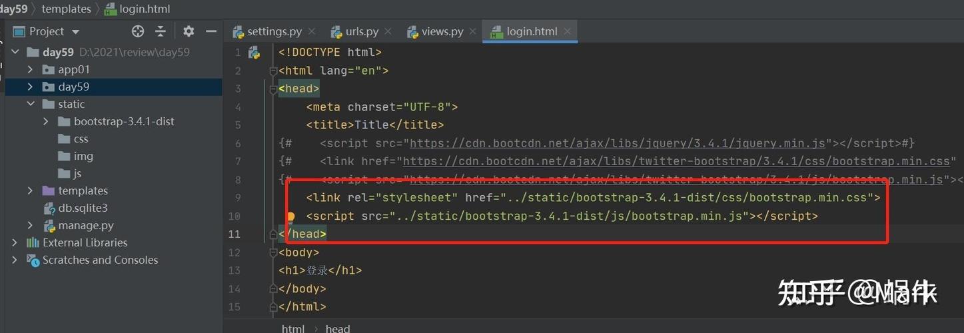Viewport: 964px width, 333px height.
Task: Expand the templates folder
Action: coord(30,190)
